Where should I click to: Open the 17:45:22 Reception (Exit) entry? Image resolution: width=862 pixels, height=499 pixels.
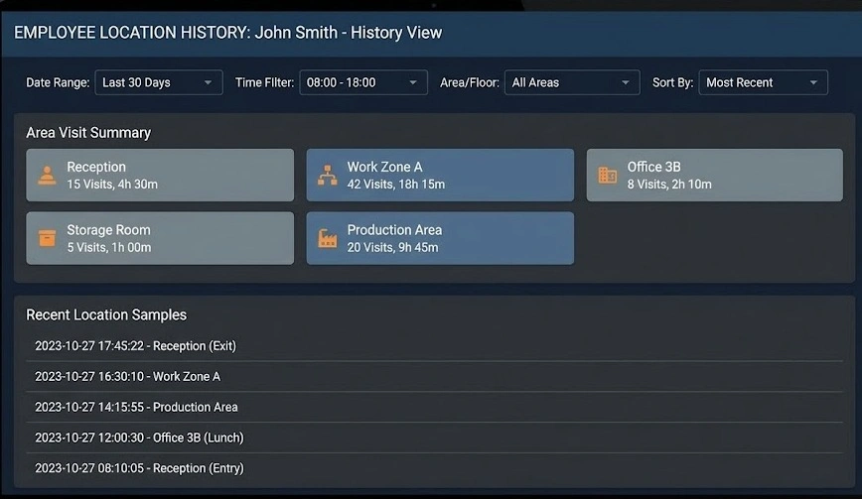coord(135,346)
